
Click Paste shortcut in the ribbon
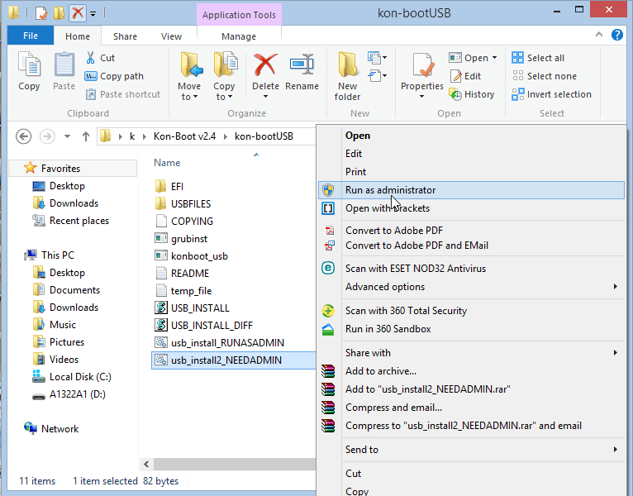123,94
